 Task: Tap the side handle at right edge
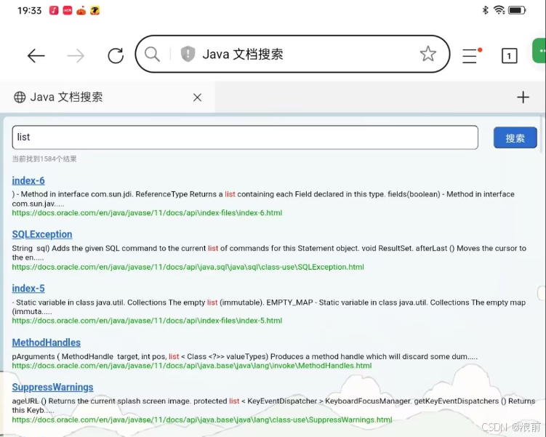tap(542, 293)
